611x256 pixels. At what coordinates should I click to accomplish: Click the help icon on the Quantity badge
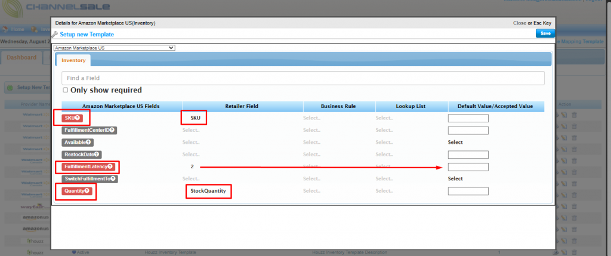(x=87, y=191)
